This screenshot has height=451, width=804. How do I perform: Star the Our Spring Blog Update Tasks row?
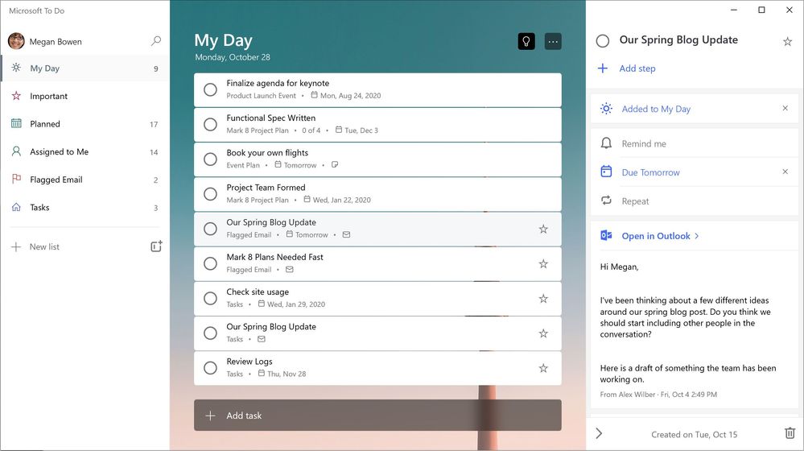tap(543, 333)
